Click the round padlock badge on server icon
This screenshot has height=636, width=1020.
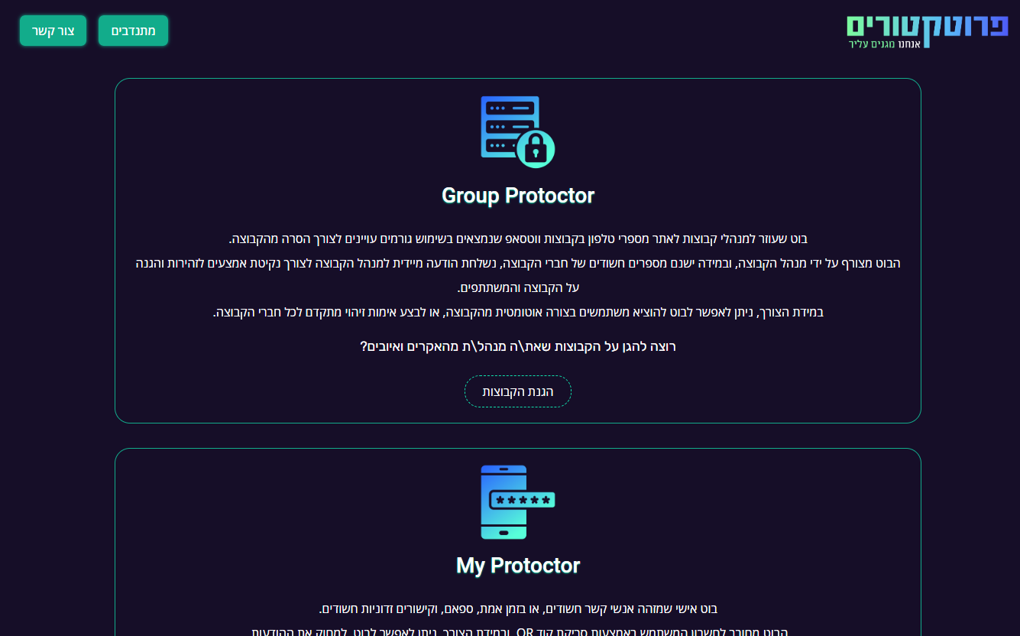pyautogui.click(x=536, y=148)
